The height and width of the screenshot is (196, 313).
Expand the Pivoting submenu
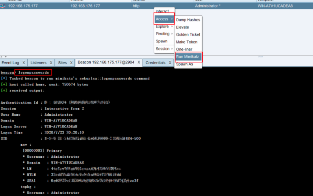point(164,34)
